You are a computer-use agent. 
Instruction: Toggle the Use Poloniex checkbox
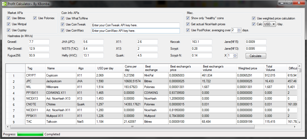tap(35, 18)
